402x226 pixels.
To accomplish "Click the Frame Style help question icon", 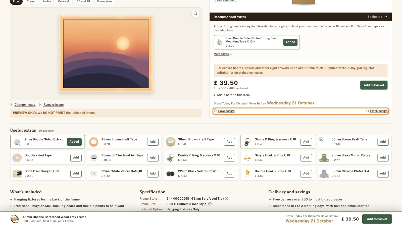I will tap(226, 198).
